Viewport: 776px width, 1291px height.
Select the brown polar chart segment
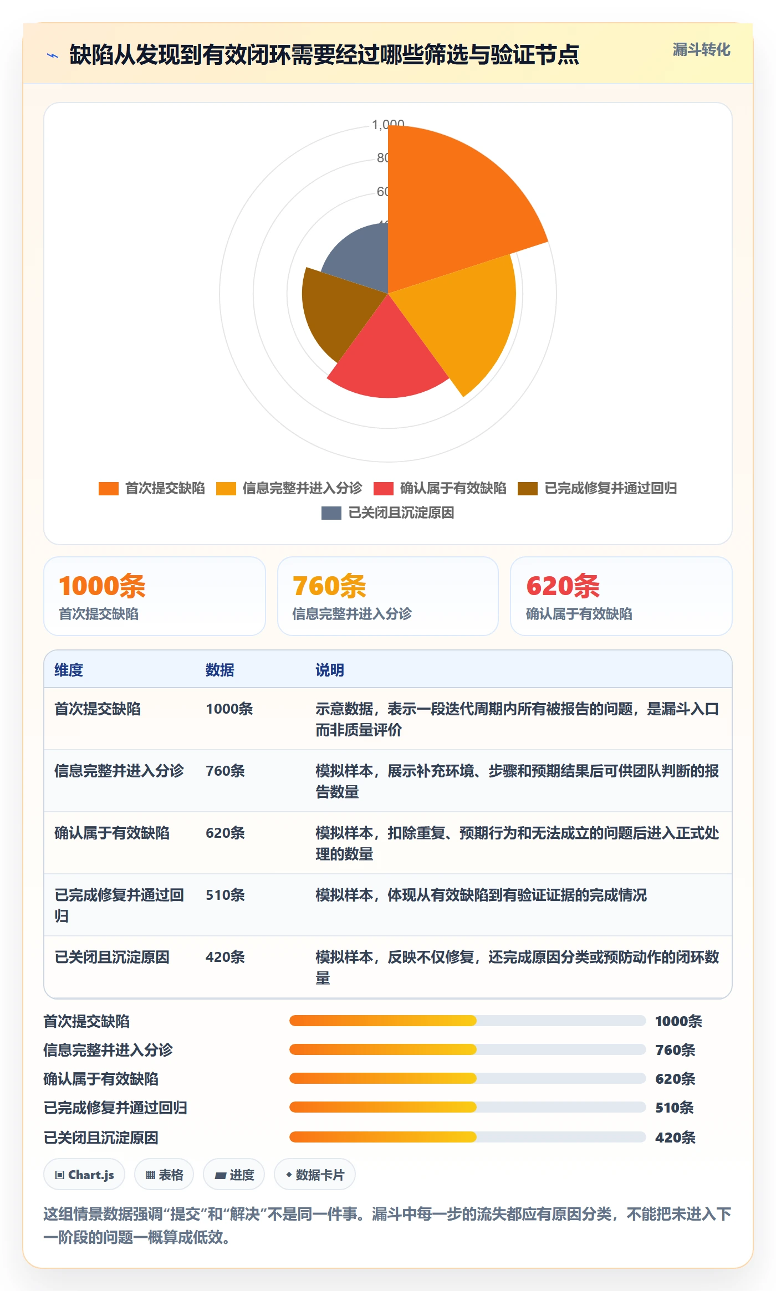(338, 310)
